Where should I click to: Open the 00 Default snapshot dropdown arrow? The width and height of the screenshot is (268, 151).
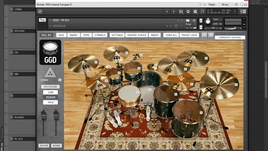tap(50, 26)
